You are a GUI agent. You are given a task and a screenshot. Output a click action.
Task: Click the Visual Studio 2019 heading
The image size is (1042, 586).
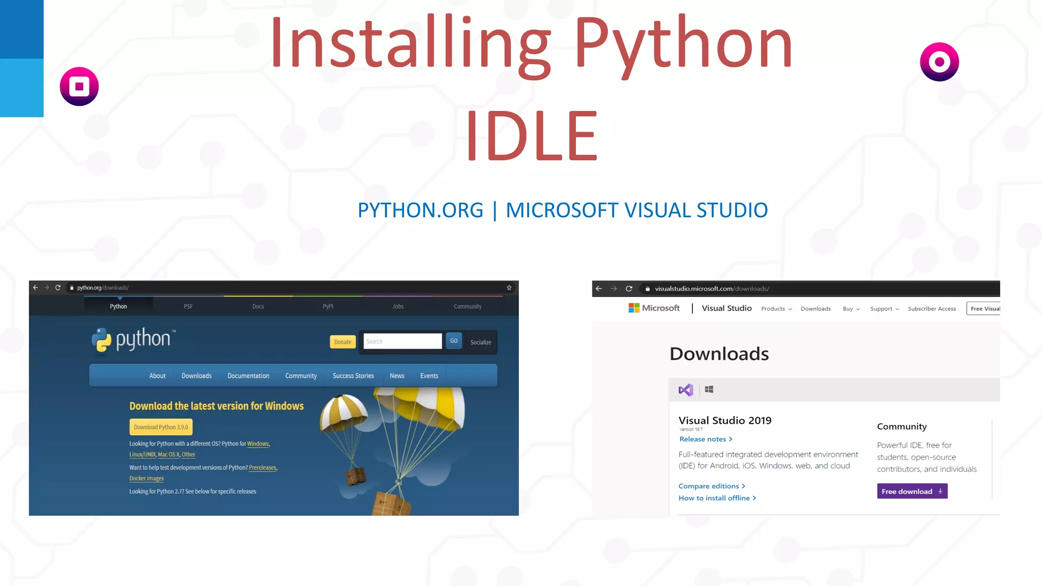tap(725, 421)
